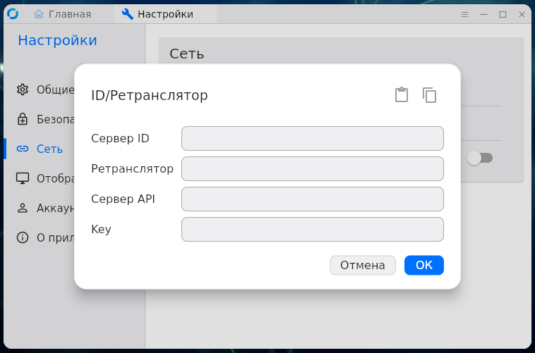Confirm with the OK button
The width and height of the screenshot is (535, 353).
coord(423,265)
